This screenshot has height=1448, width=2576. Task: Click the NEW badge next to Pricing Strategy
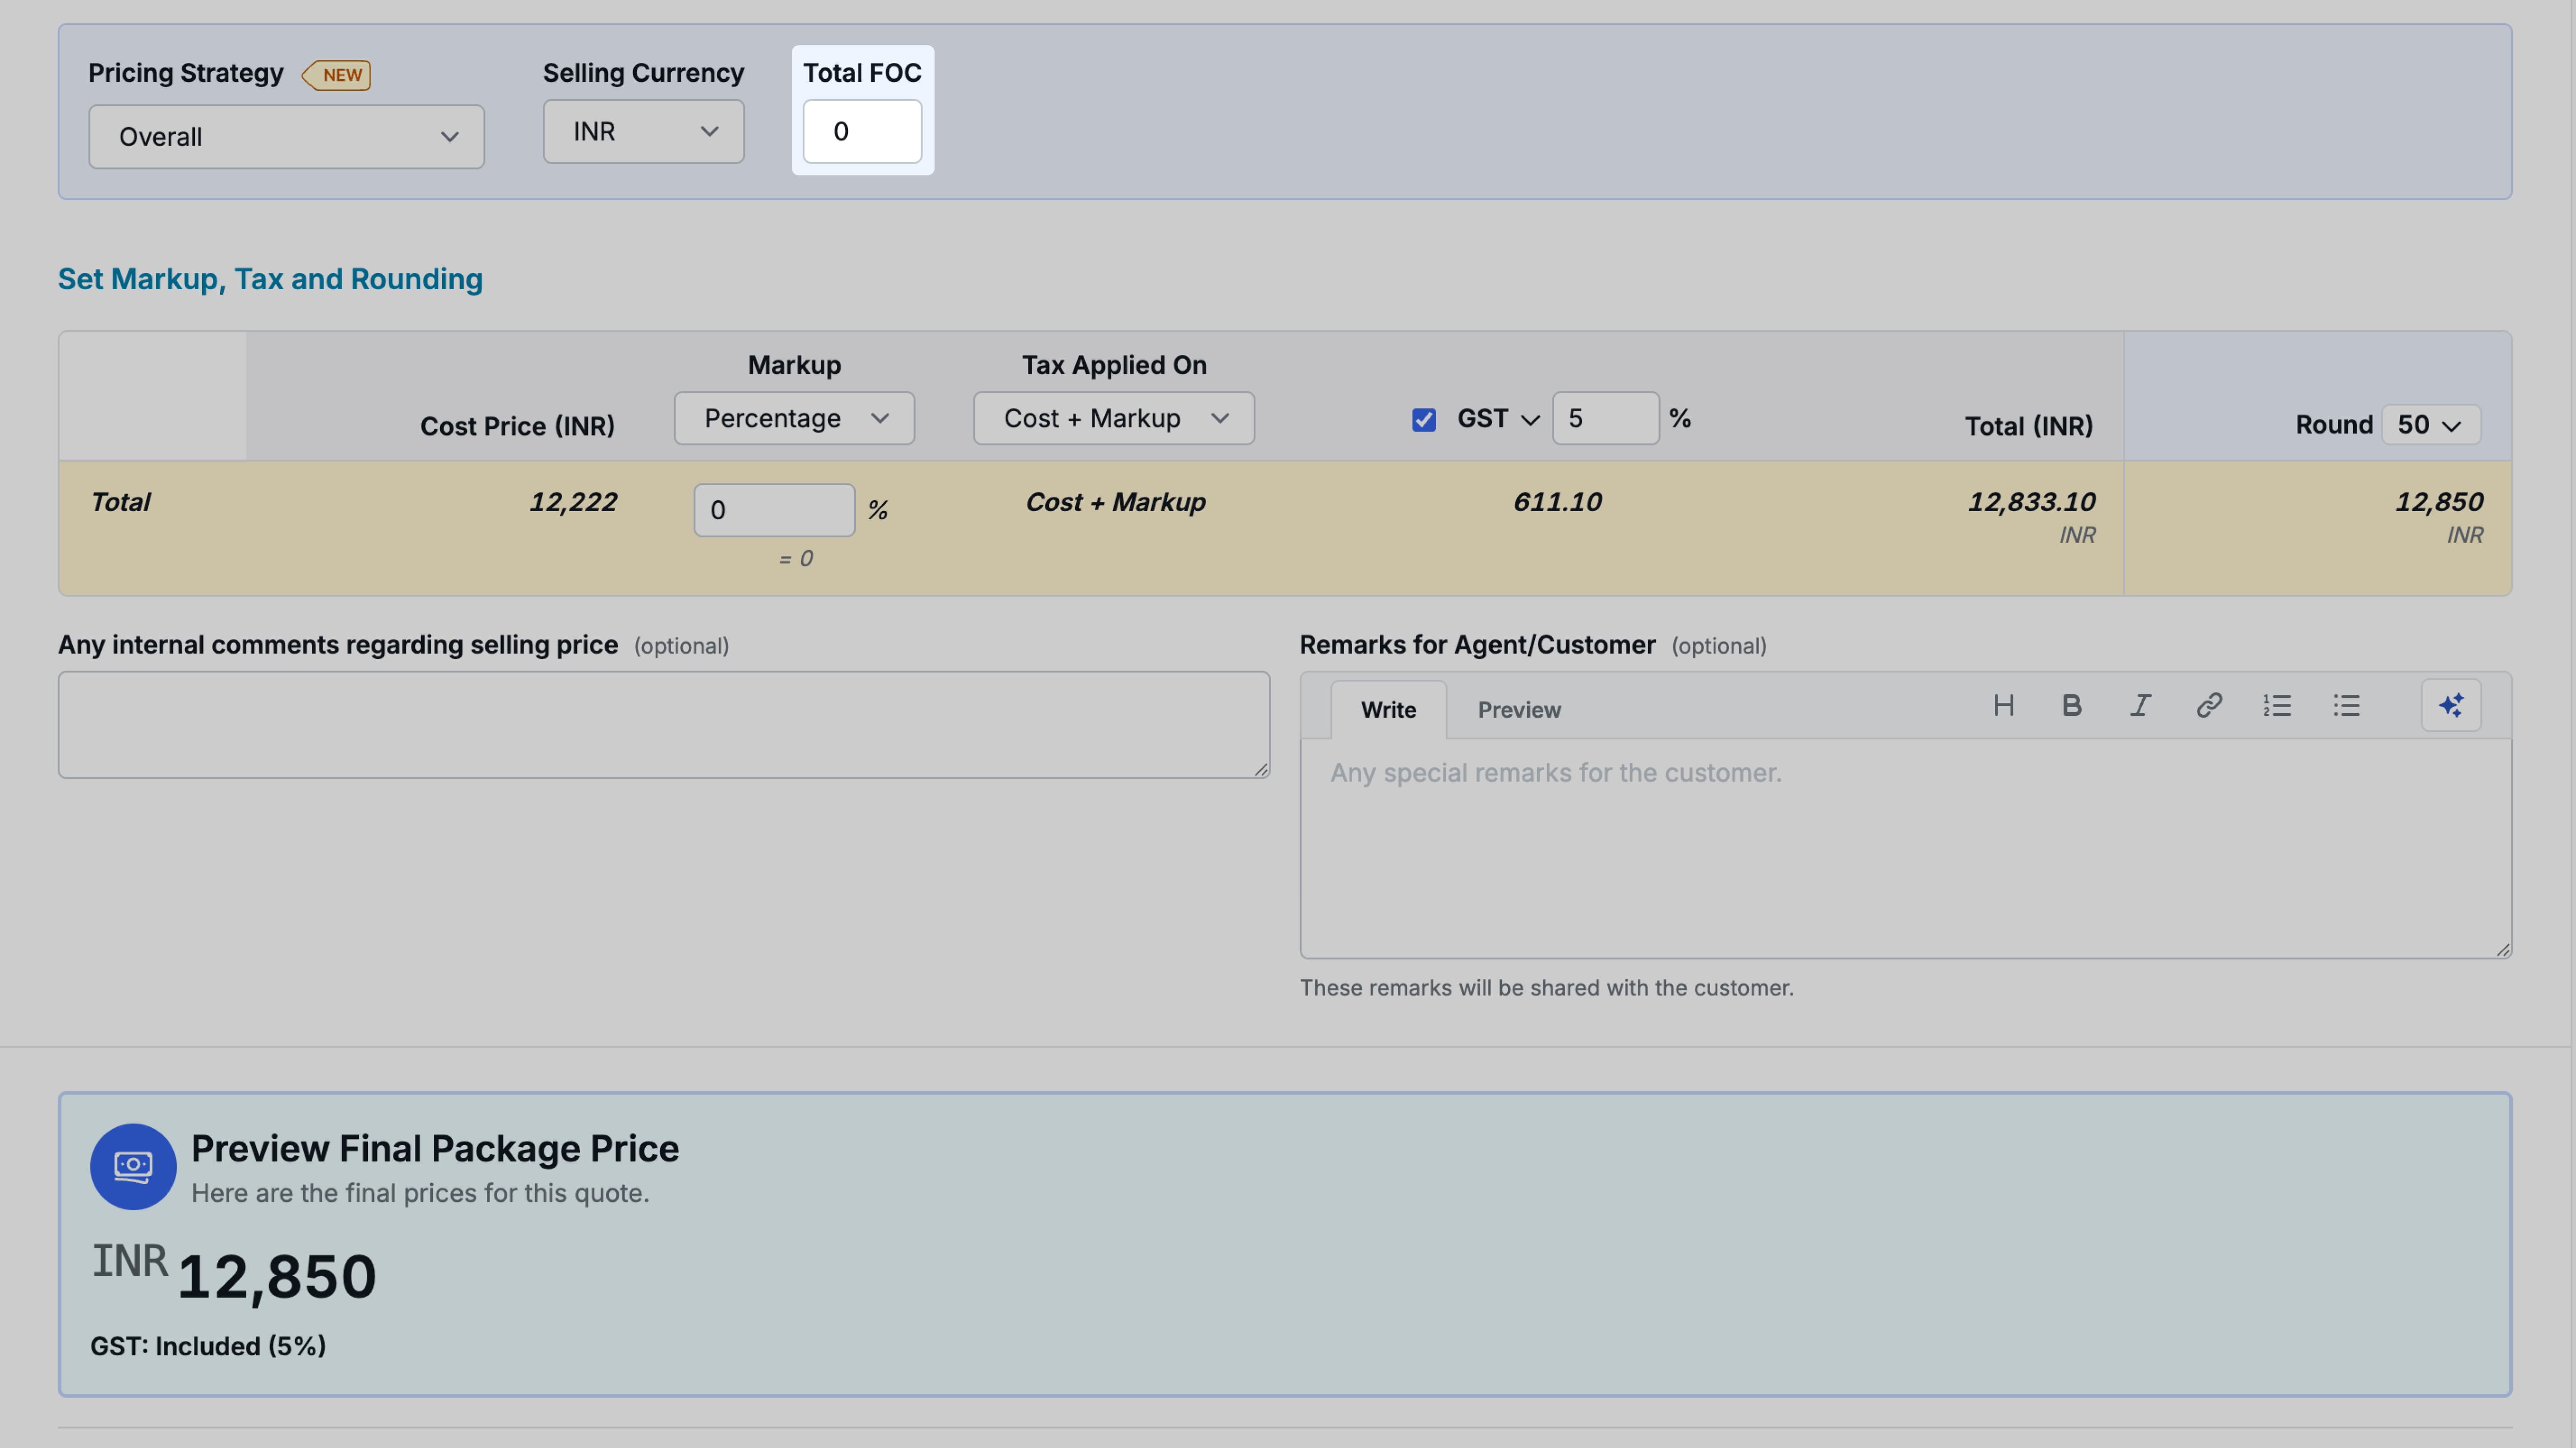click(337, 75)
